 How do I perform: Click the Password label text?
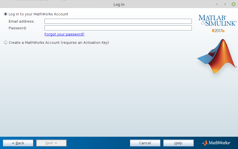17,28
